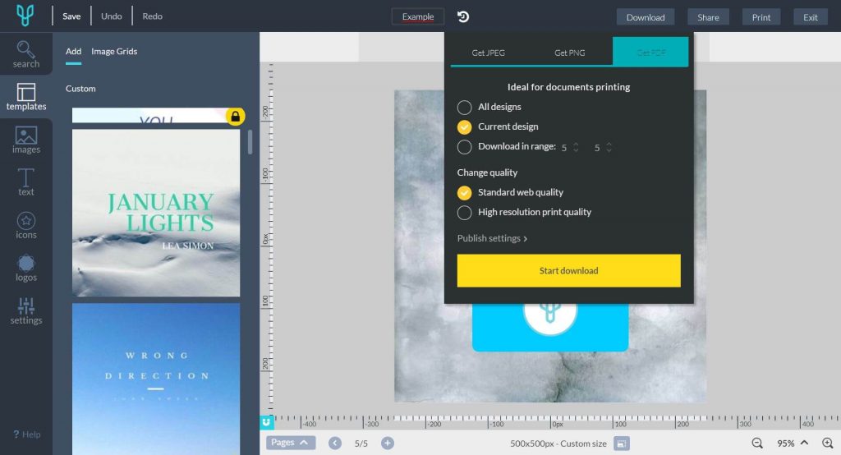Switch to the Image Grids tab

pyautogui.click(x=114, y=51)
